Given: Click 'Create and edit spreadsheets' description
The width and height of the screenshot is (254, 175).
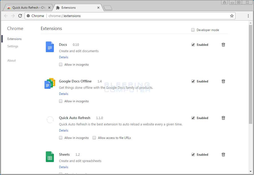Looking at the screenshot, I should 80,161.
